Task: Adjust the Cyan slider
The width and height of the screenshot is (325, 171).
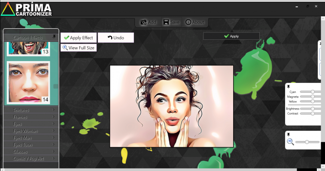Action: click(310, 92)
